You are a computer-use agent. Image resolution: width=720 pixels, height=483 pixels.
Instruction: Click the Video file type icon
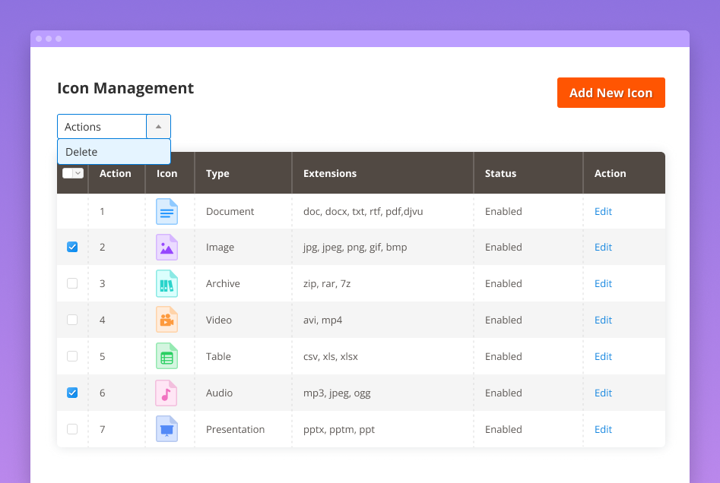(x=167, y=320)
